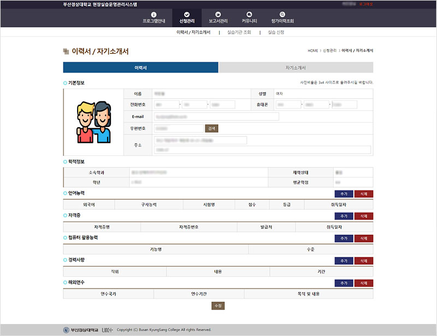This screenshot has height=336, width=437.
Task: Focus the first 전화번호 field
Action: 167,105
